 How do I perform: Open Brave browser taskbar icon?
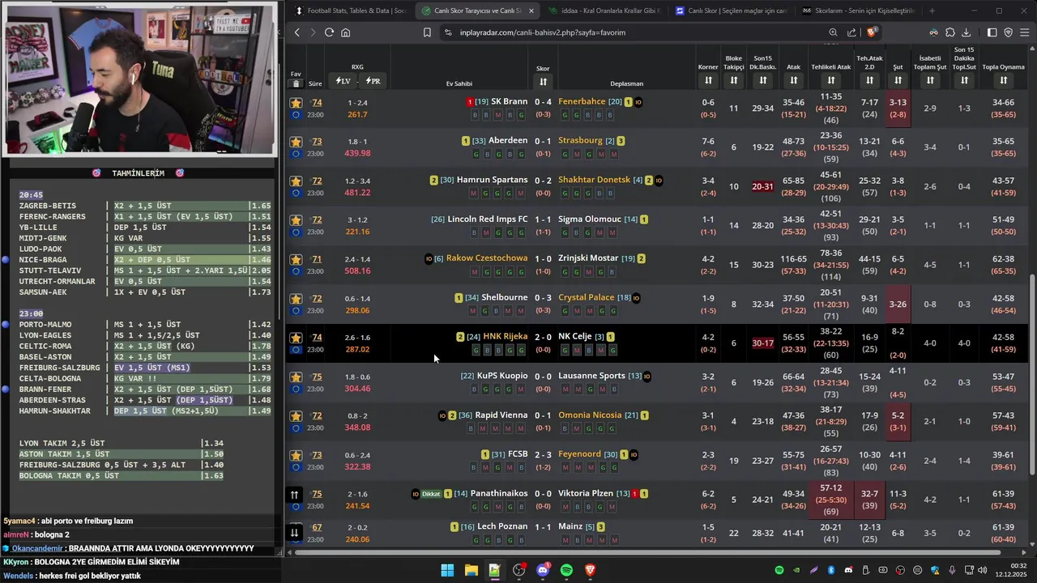pyautogui.click(x=591, y=570)
